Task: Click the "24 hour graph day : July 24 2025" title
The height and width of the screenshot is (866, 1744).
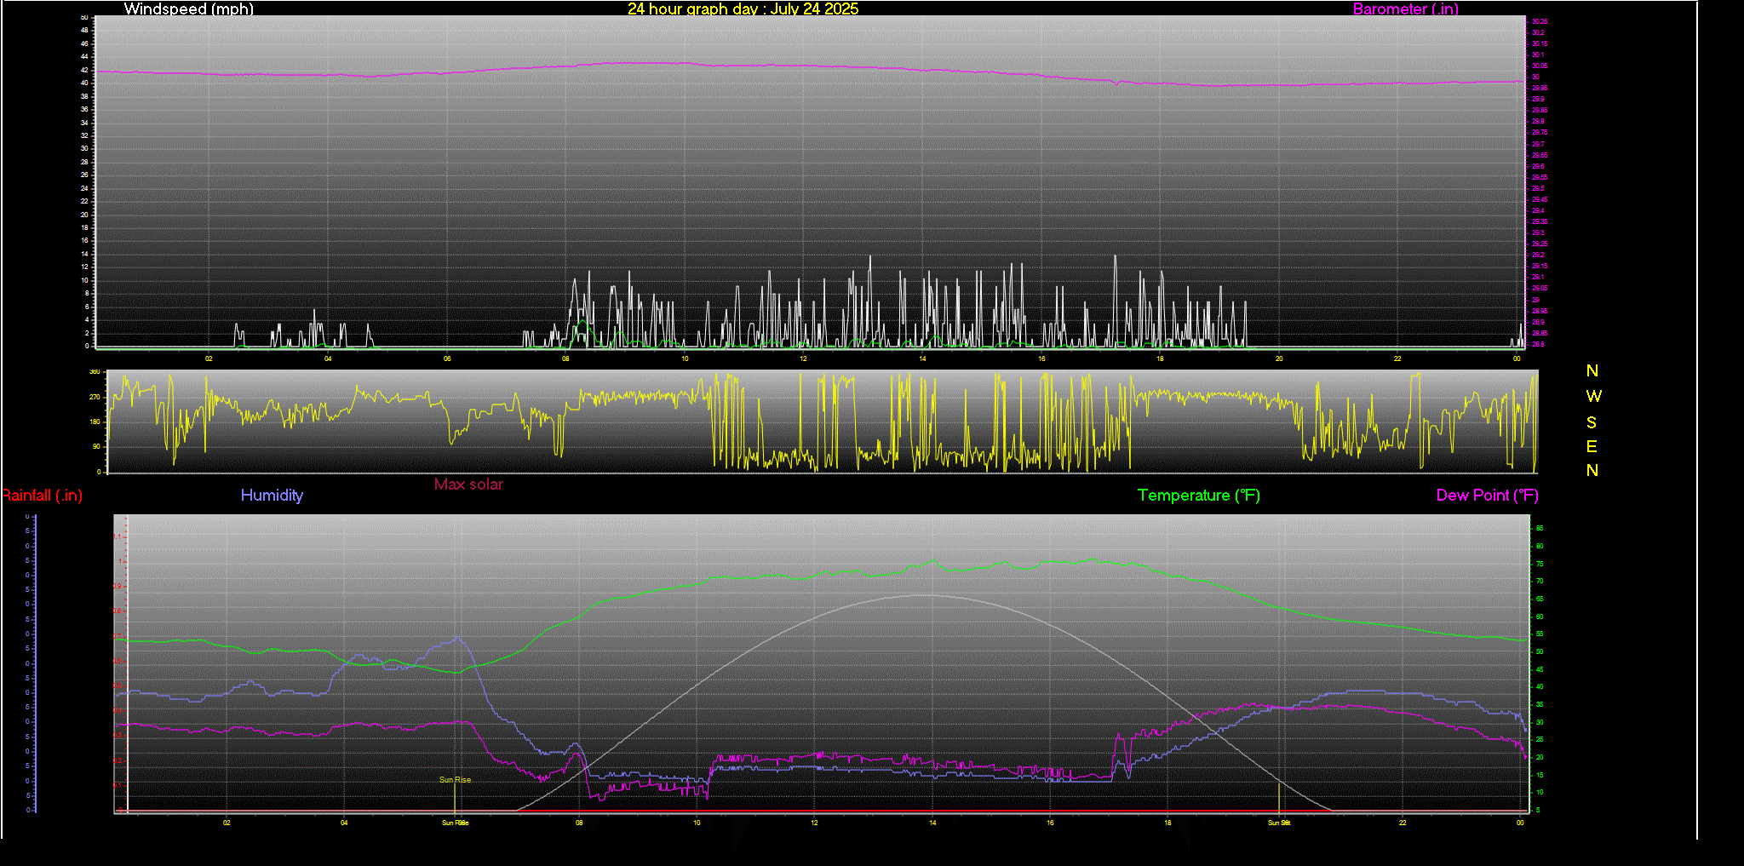Action: pyautogui.click(x=743, y=9)
